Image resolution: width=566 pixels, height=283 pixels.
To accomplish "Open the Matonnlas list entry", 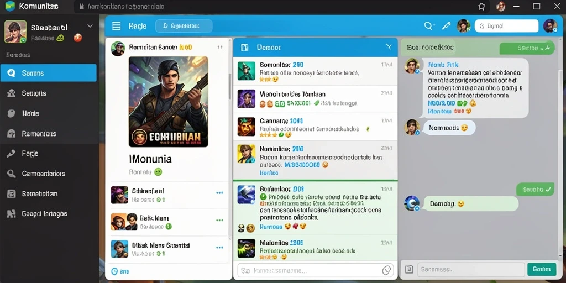I will (315, 249).
